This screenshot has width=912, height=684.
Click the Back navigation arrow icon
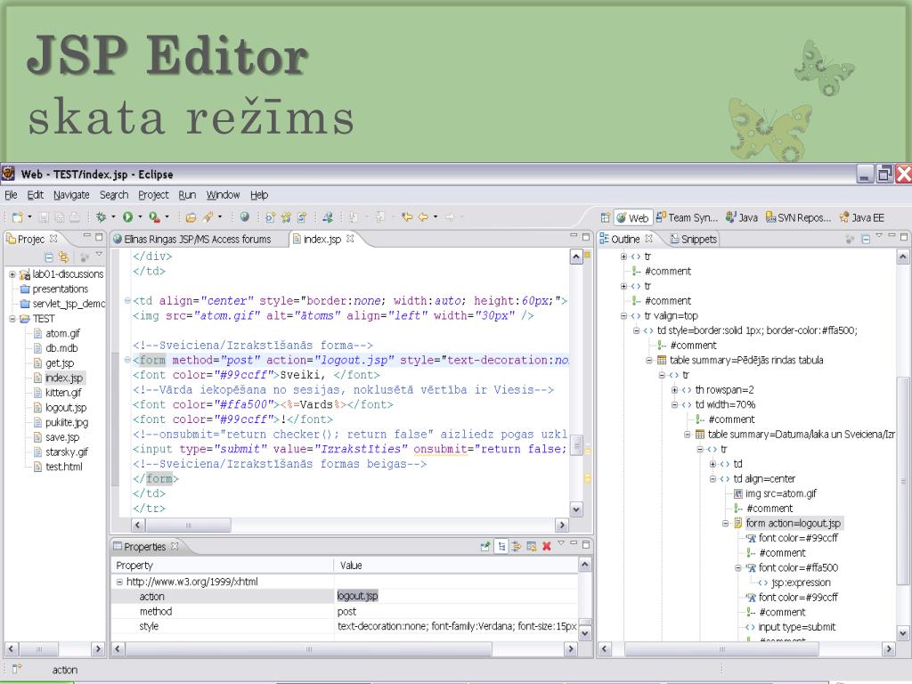tap(423, 217)
